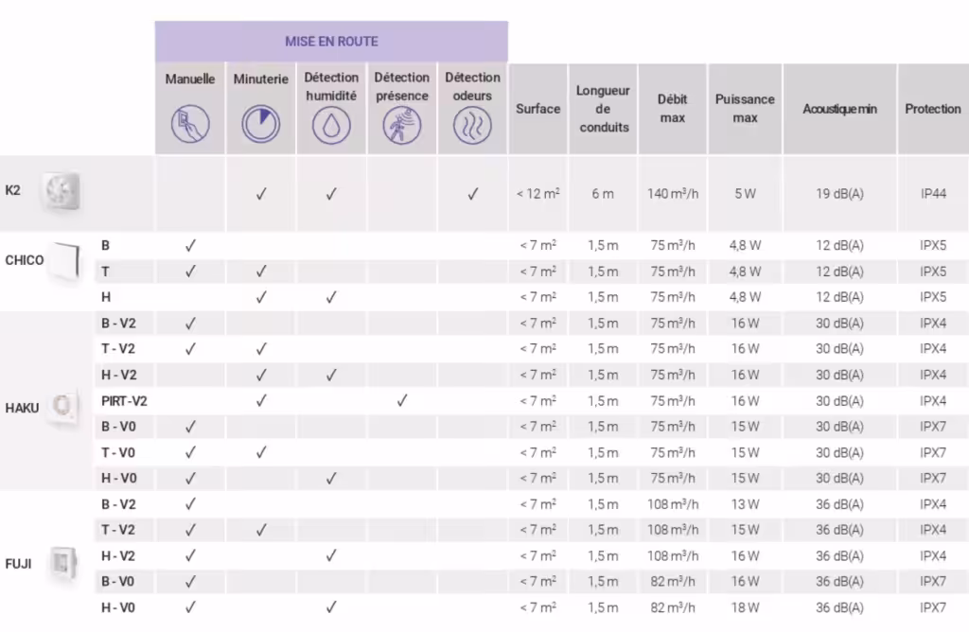Click the Acoustique min column header
This screenshot has width=969, height=632.
[x=839, y=109]
